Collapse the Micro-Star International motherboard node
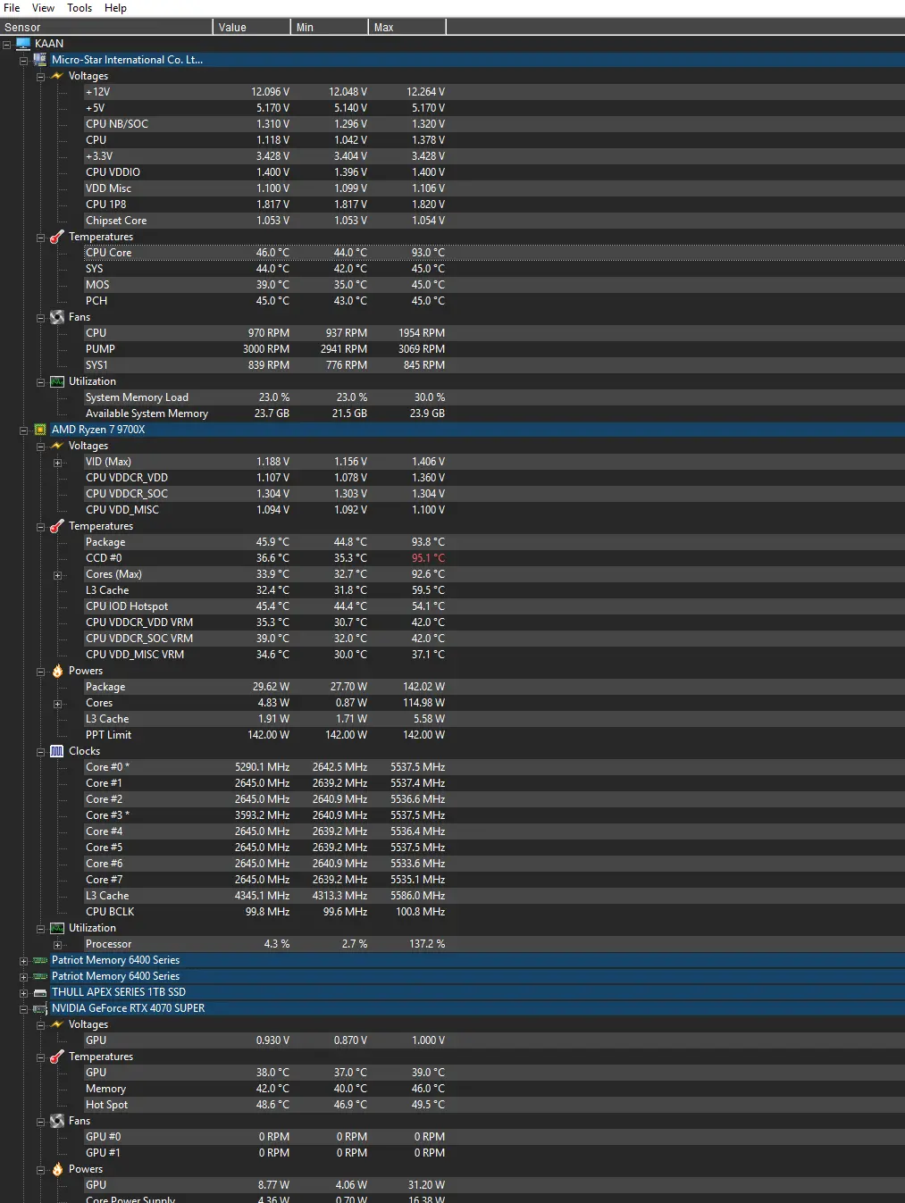The height and width of the screenshot is (1203, 905). click(x=24, y=60)
